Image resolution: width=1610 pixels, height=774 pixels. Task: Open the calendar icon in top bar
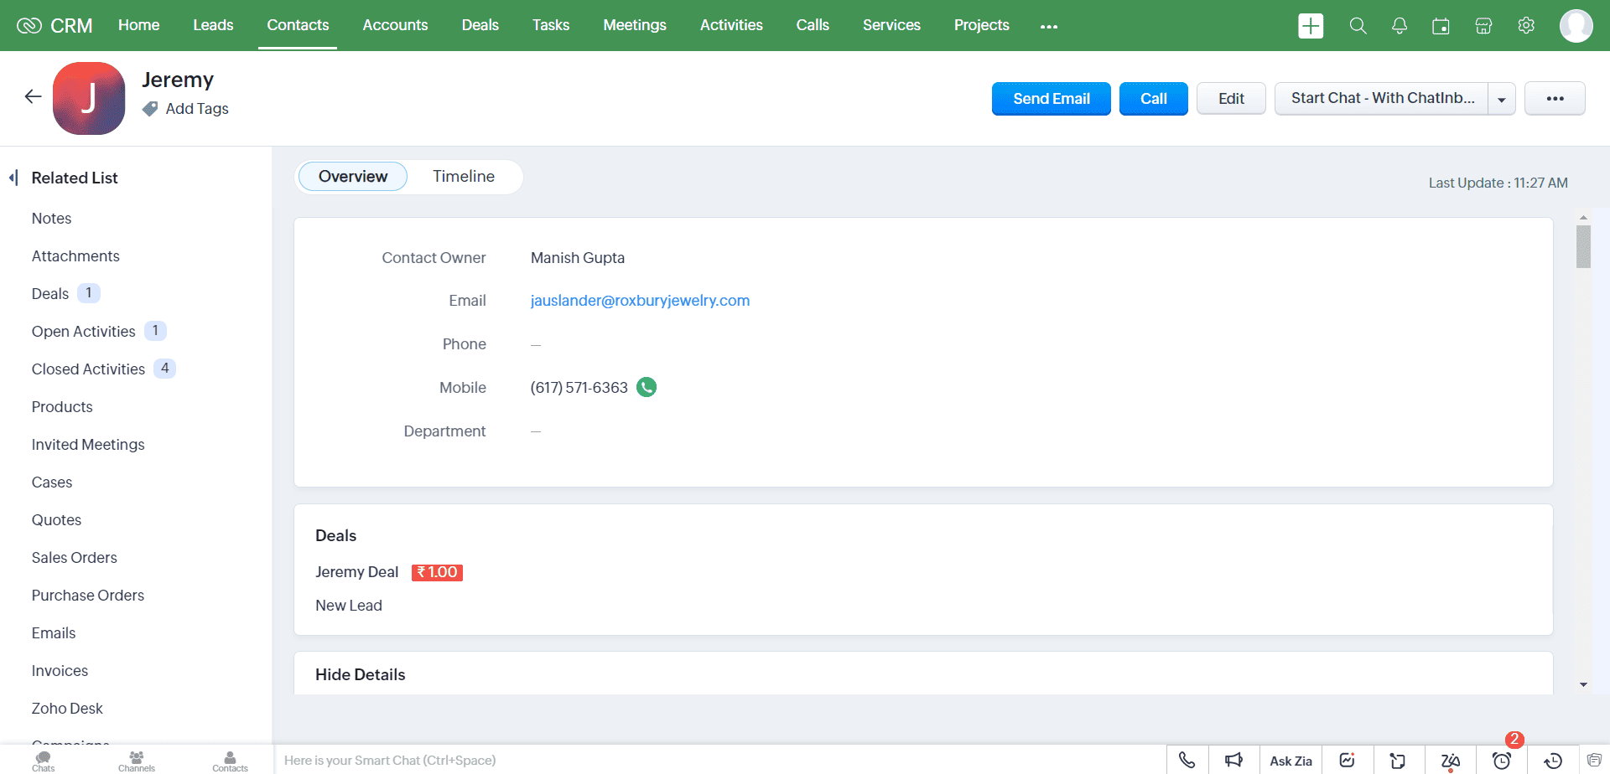coord(1441,26)
